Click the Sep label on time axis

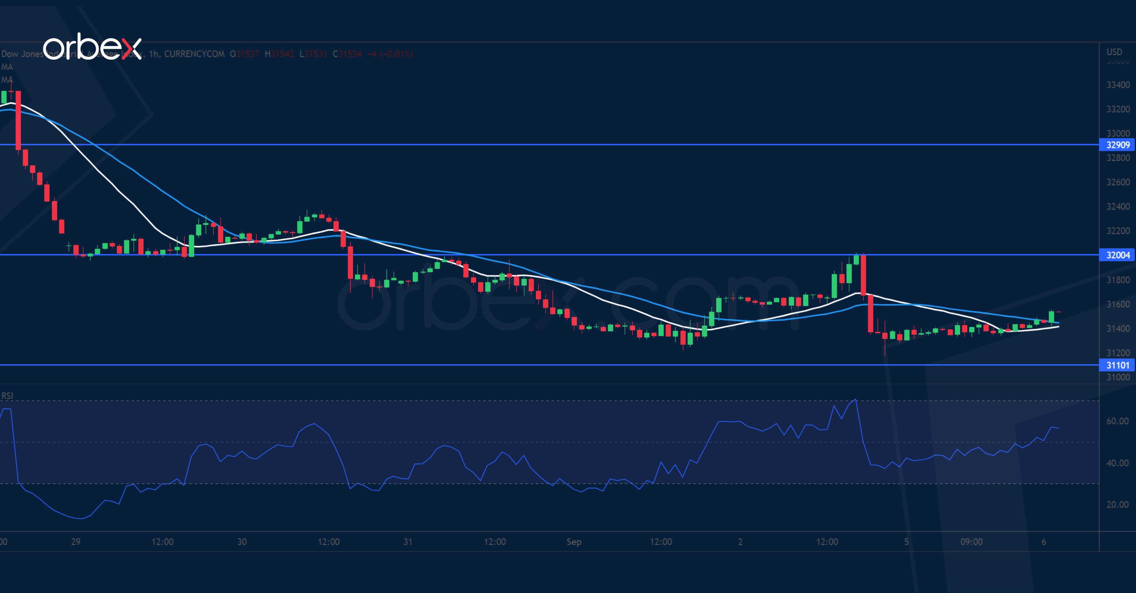click(574, 541)
